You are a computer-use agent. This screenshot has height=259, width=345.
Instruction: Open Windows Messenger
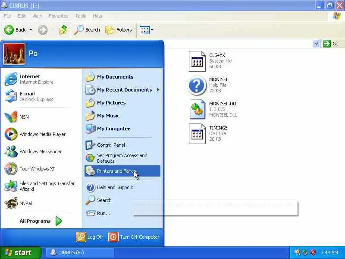click(41, 152)
